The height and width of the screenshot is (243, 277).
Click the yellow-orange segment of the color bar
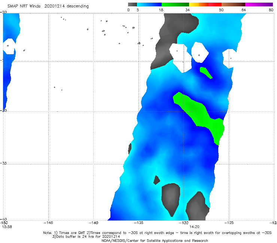[199, 4]
